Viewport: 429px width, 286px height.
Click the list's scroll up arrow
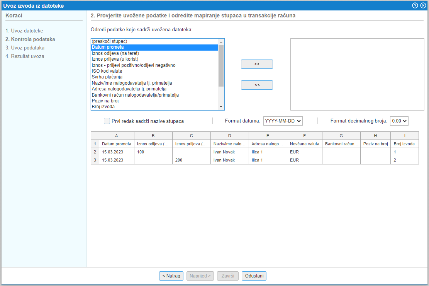[221, 42]
